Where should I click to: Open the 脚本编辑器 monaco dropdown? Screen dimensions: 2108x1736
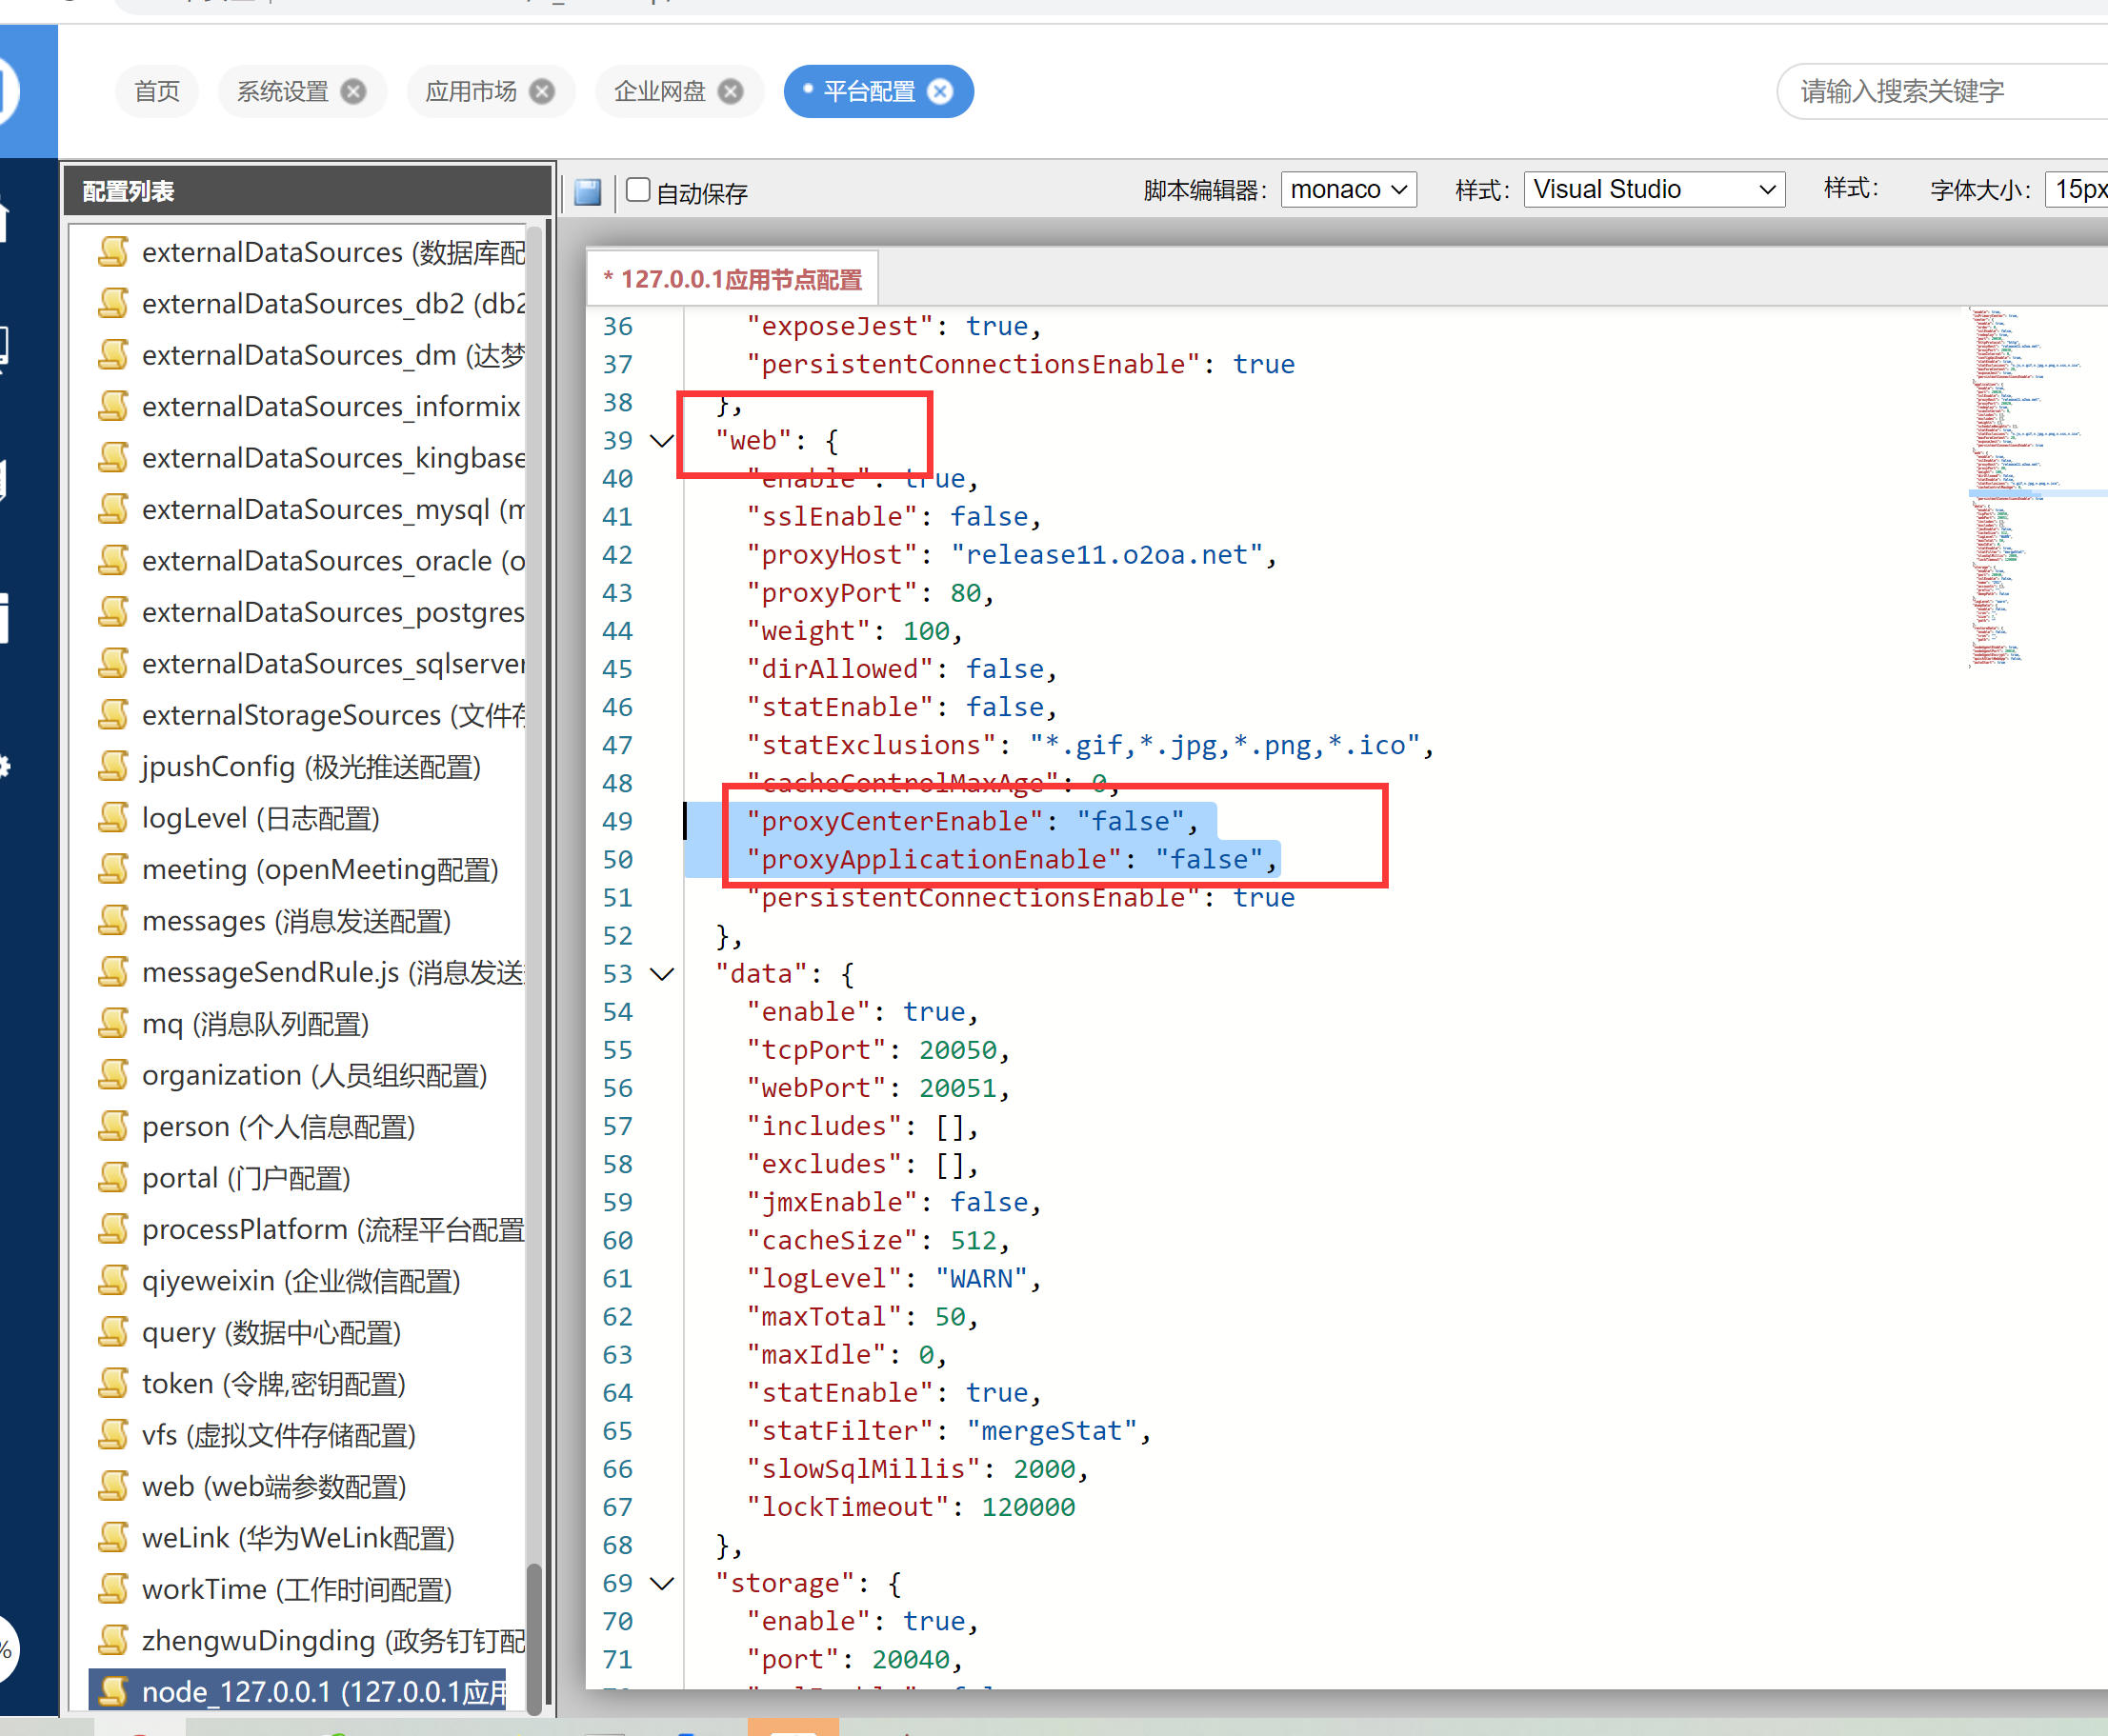click(x=1348, y=189)
